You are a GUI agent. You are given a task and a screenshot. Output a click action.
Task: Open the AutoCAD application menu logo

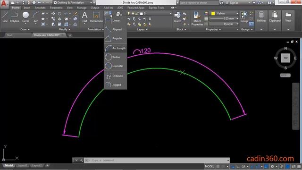tap(4, 4)
